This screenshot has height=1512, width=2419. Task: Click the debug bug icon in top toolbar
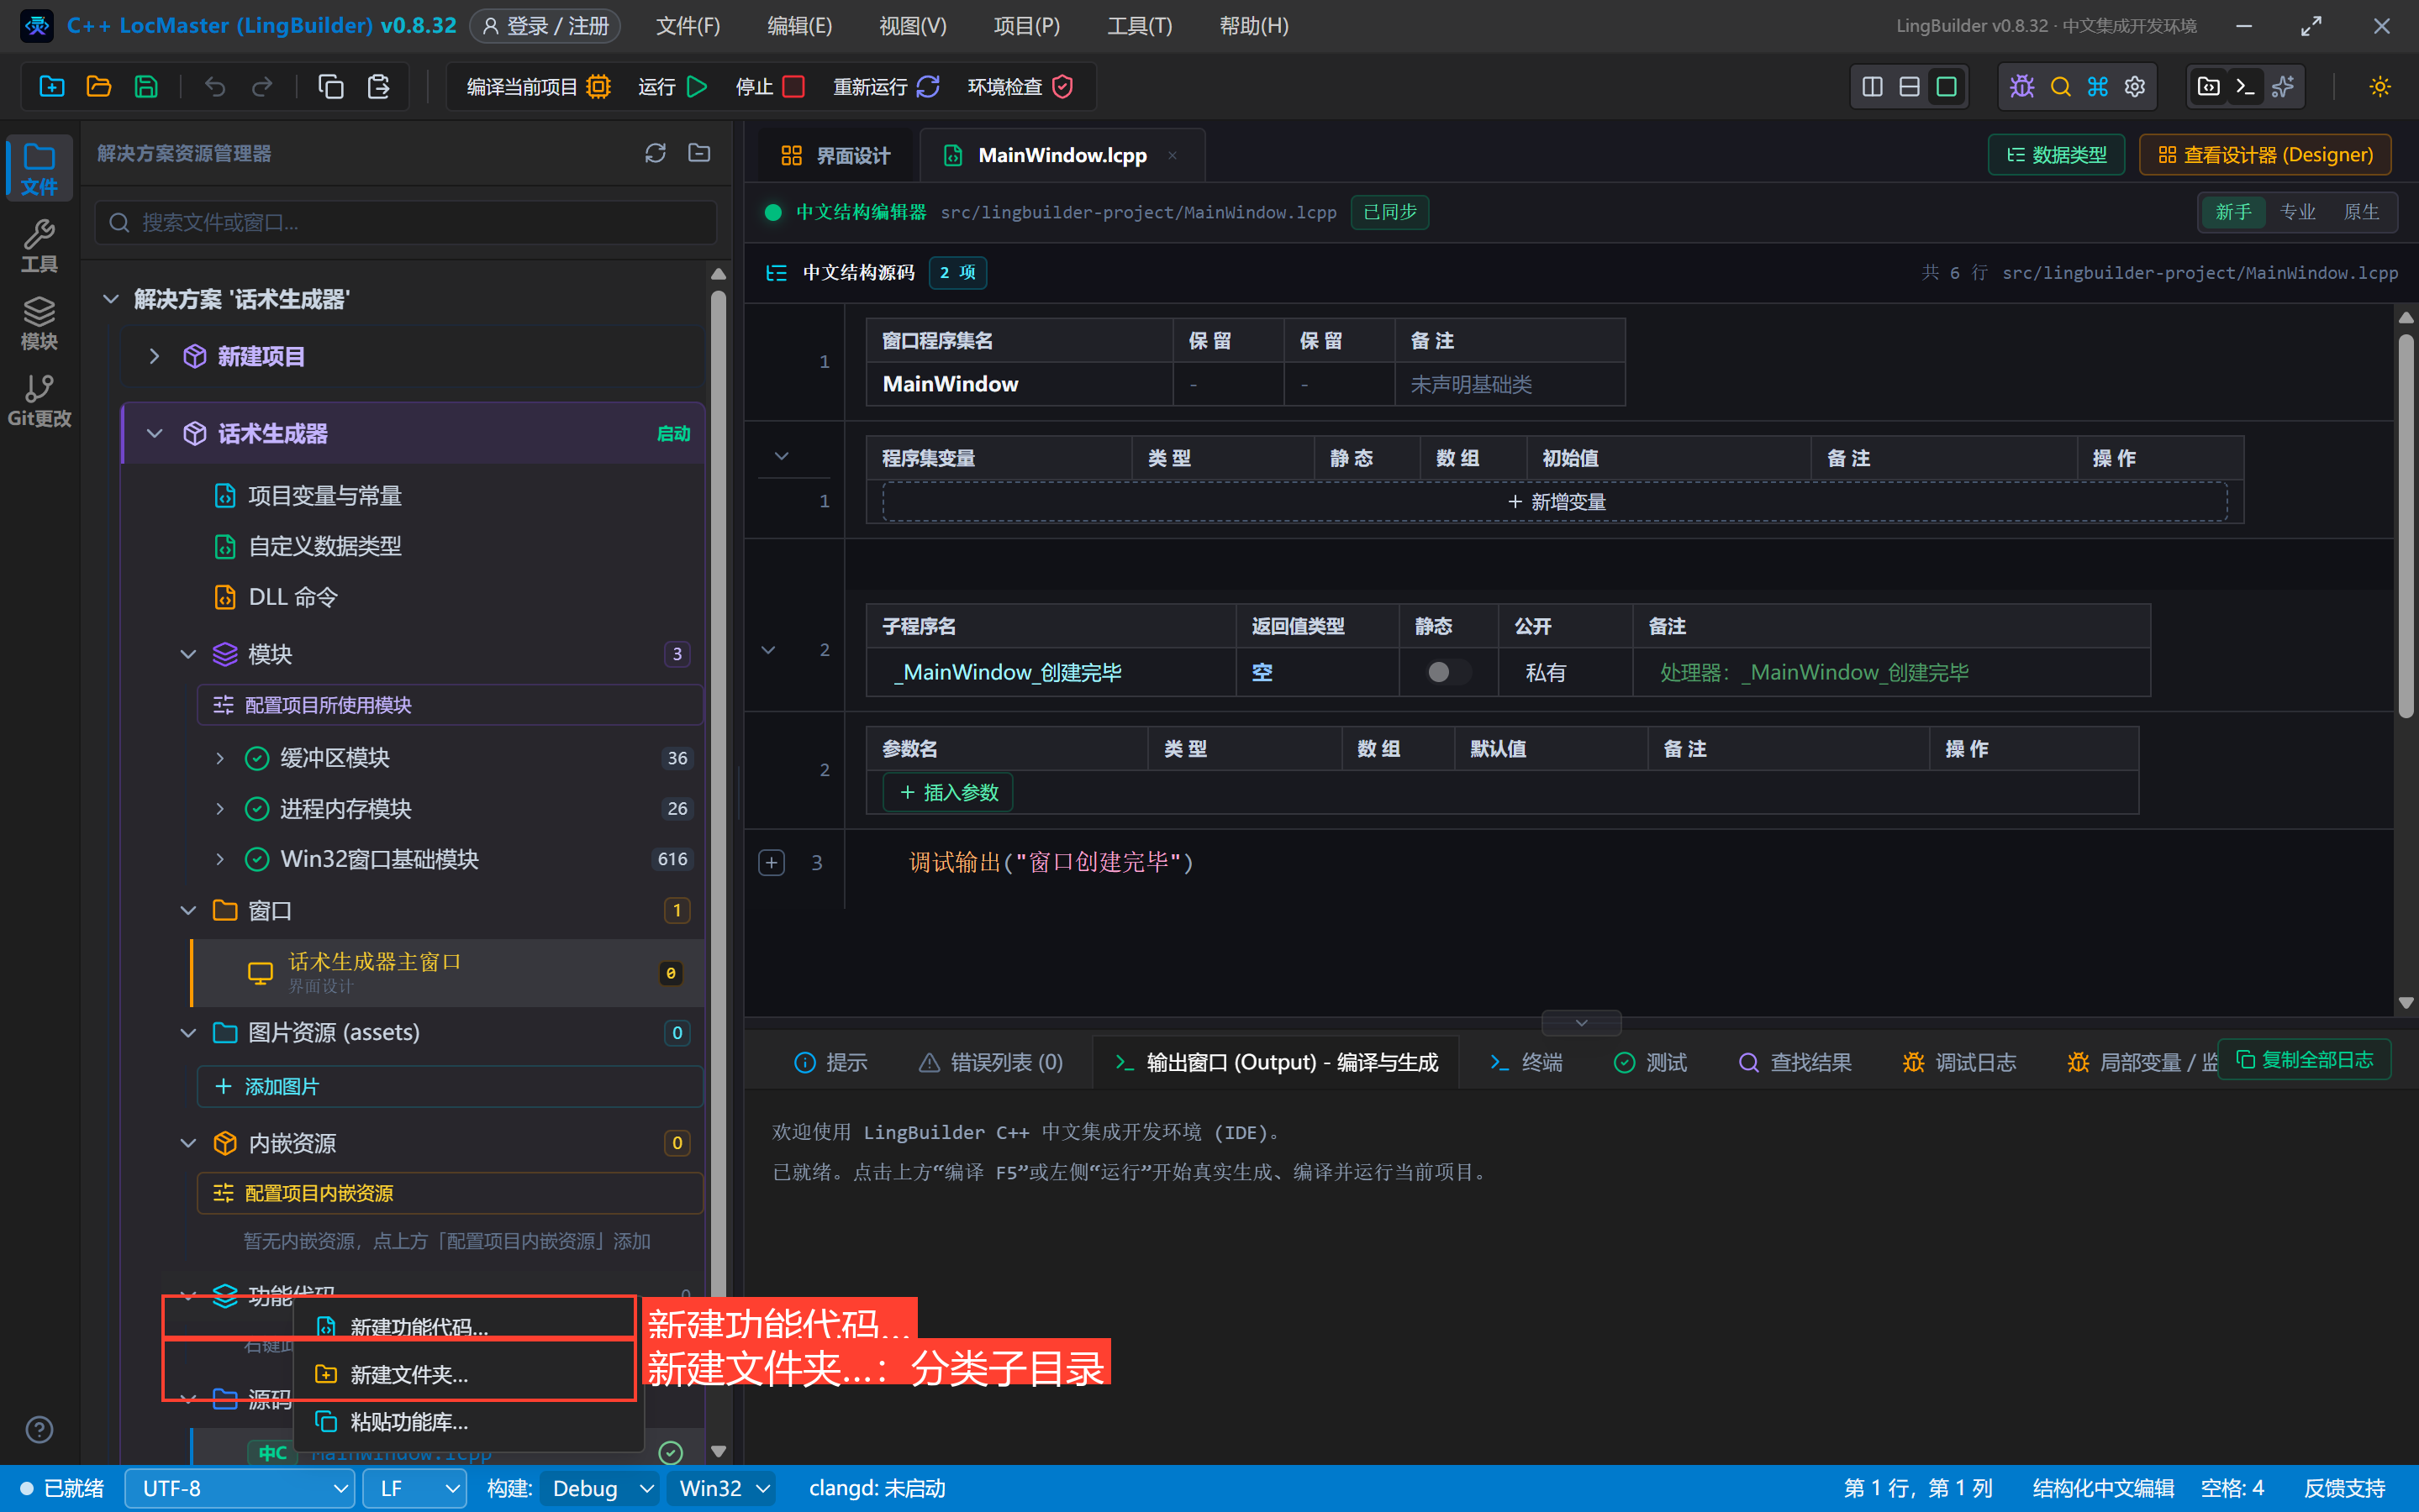coord(2021,87)
